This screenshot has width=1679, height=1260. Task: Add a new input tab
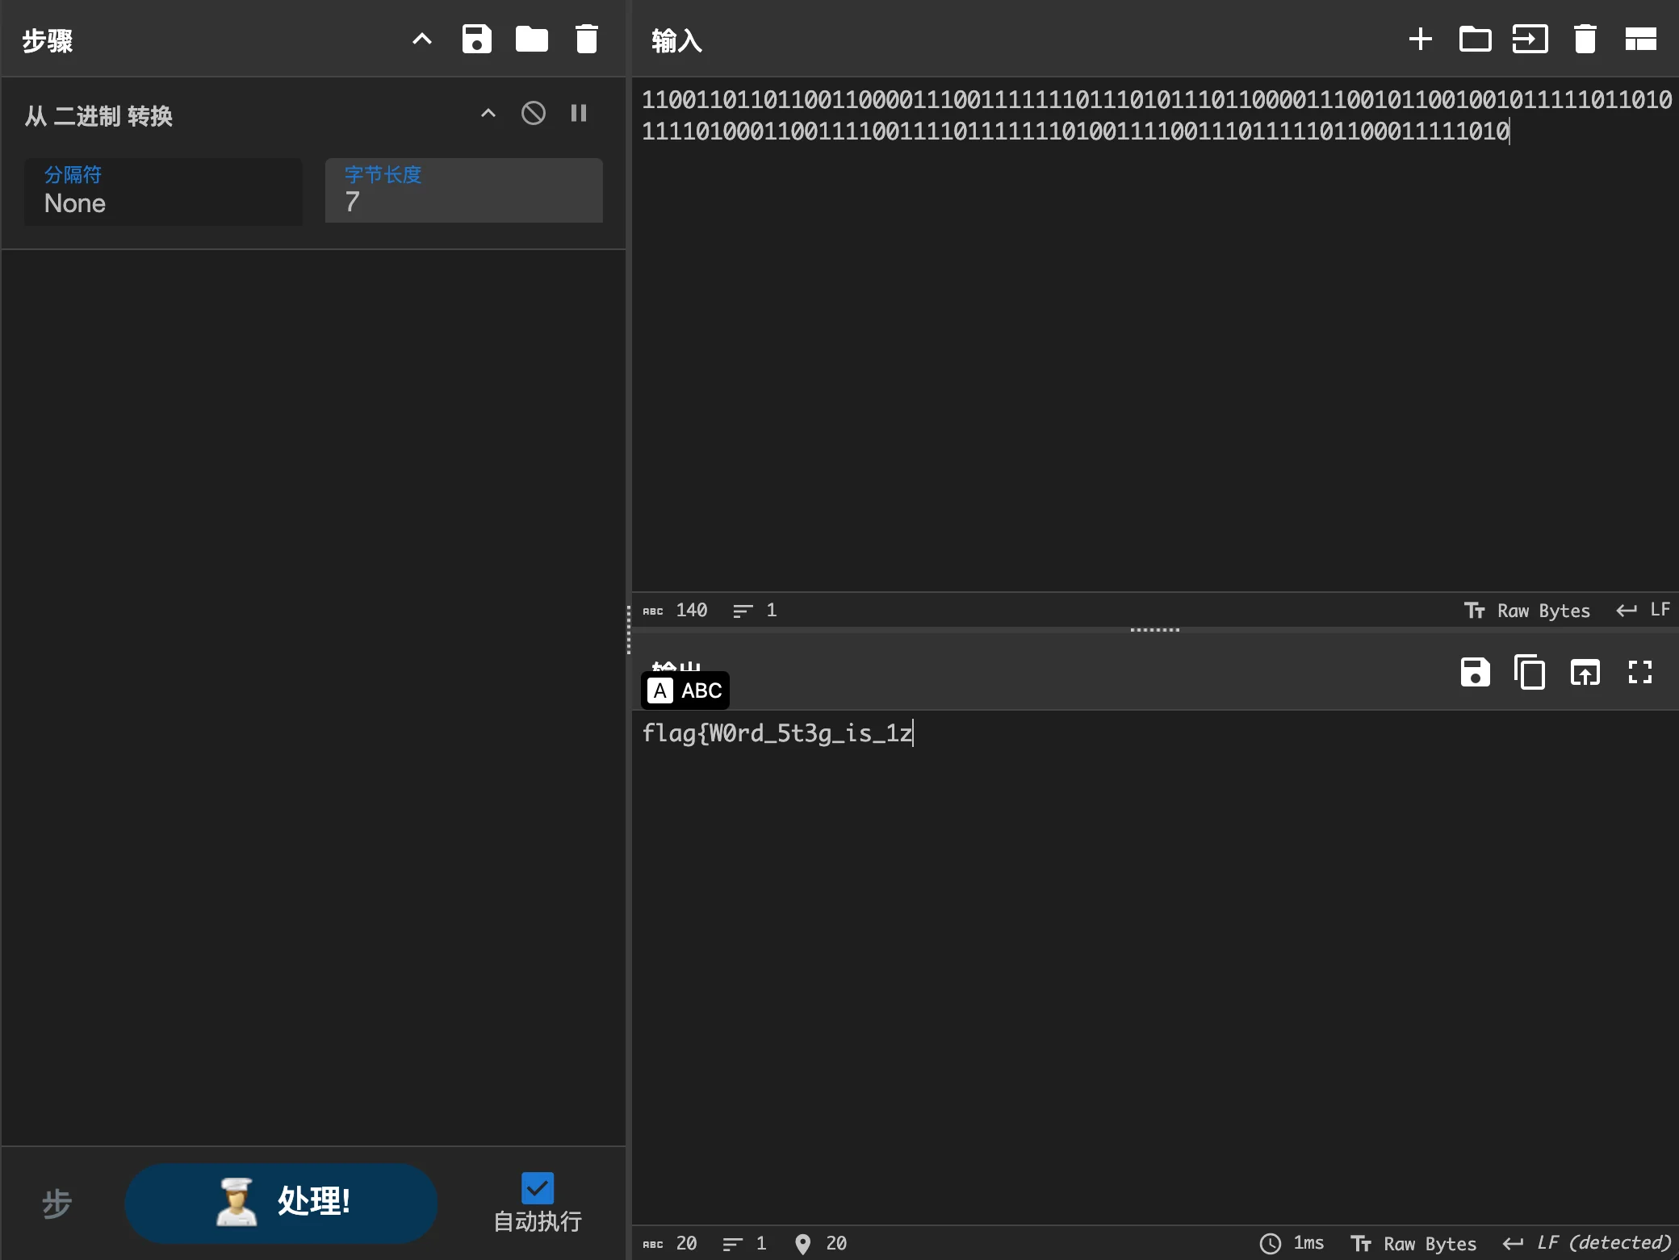pyautogui.click(x=1420, y=39)
